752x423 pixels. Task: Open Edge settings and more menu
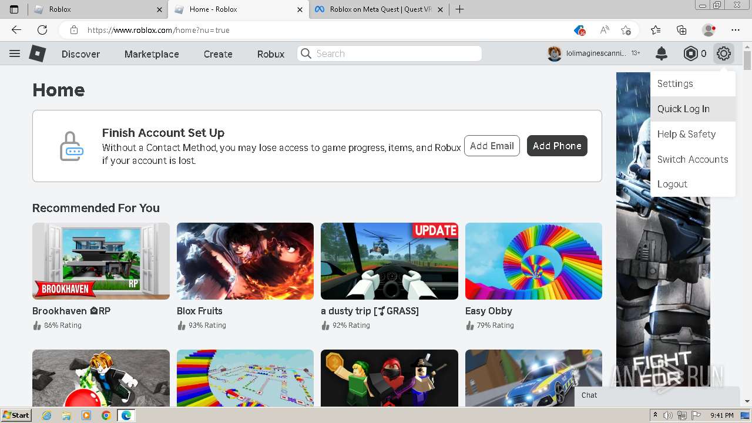[736, 30]
